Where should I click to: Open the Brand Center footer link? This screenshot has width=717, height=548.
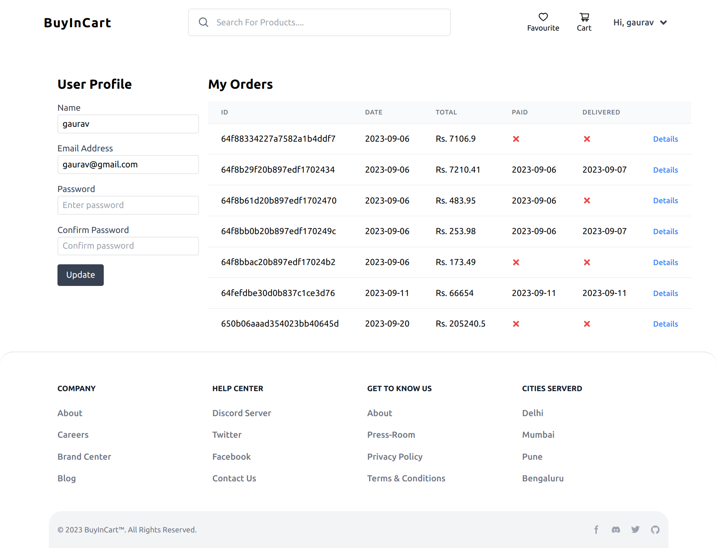point(84,457)
